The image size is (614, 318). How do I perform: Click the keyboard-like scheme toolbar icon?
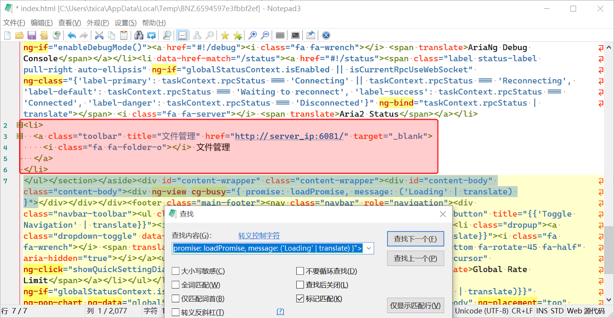coord(280,36)
